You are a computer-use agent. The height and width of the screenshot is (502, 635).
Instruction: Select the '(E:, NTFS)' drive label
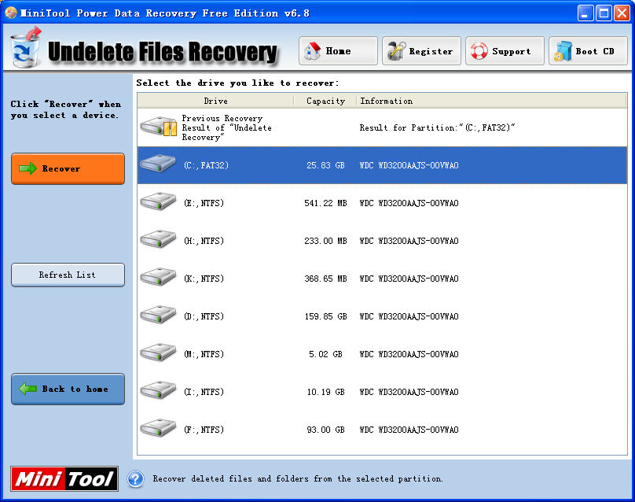[204, 203]
